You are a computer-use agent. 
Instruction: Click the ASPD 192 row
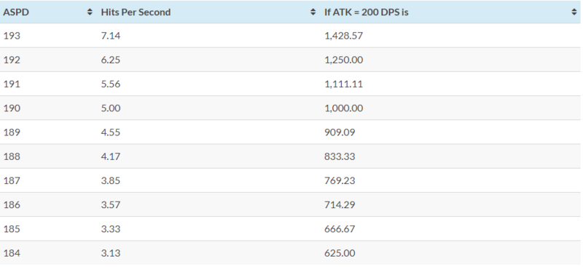pos(290,60)
